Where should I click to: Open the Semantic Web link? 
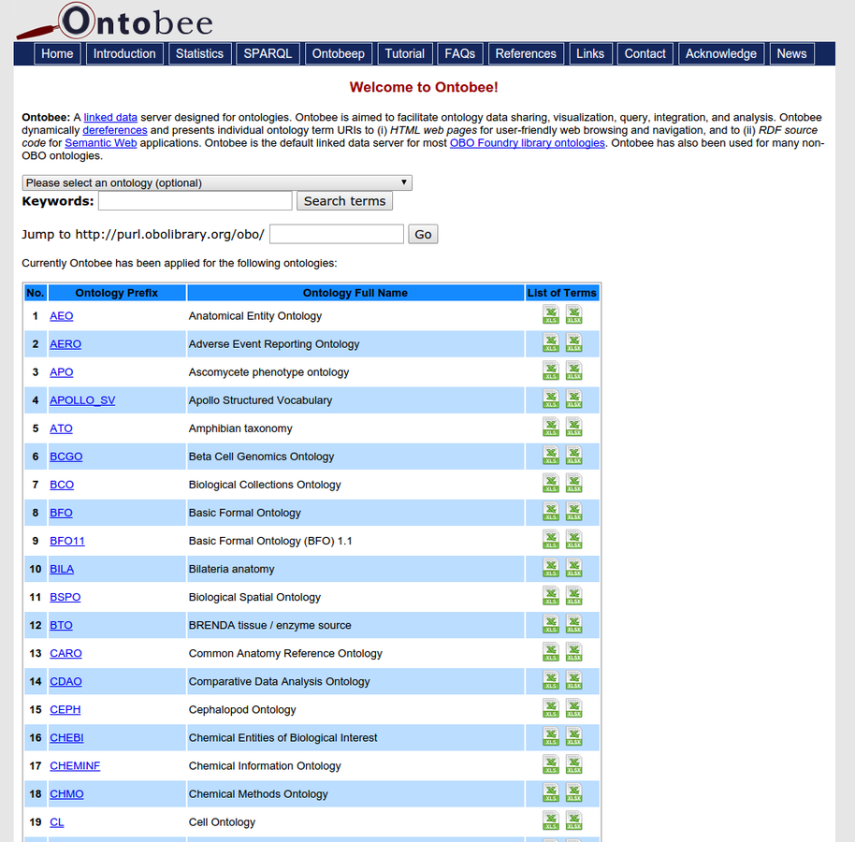click(101, 143)
